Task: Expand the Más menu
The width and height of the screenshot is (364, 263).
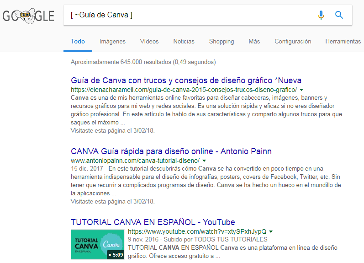Action: [254, 41]
